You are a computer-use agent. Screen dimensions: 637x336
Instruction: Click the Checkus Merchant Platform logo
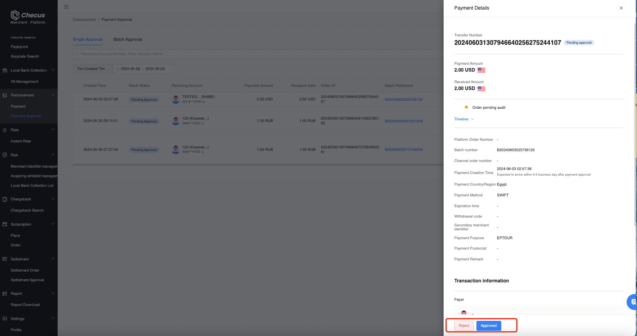(x=28, y=17)
